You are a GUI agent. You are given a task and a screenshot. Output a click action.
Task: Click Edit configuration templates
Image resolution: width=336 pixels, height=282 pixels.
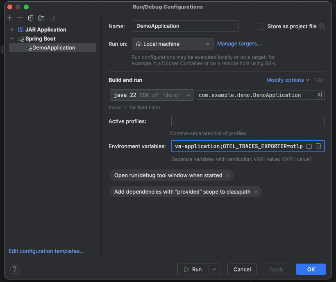[46, 251]
